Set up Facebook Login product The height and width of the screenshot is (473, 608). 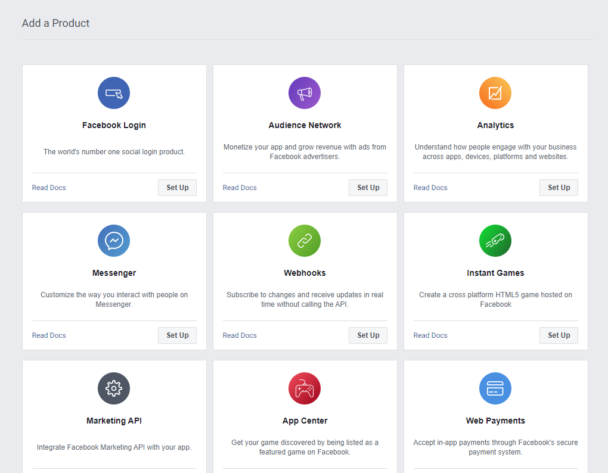coord(177,188)
